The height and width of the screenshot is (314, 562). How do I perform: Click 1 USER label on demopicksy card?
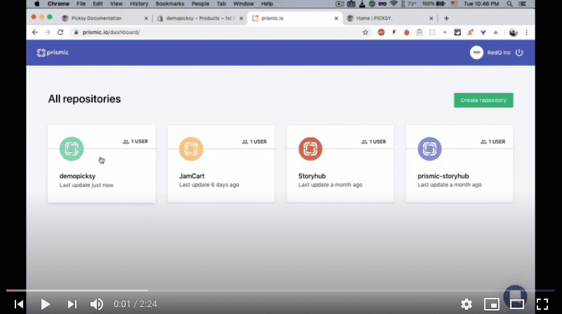click(x=135, y=142)
